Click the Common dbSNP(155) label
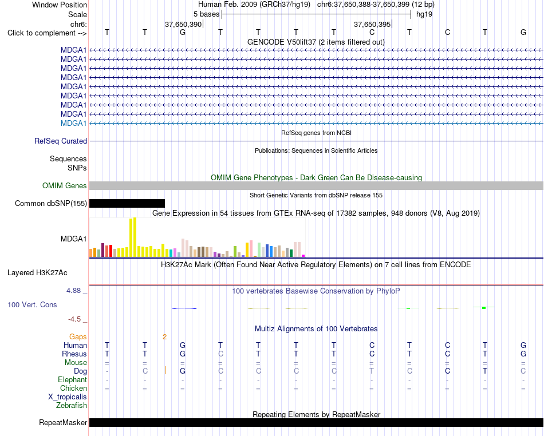This screenshot has height=436, width=544. point(50,204)
